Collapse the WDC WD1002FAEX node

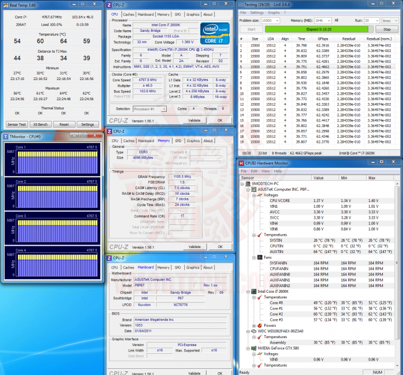pyautogui.click(x=248, y=331)
